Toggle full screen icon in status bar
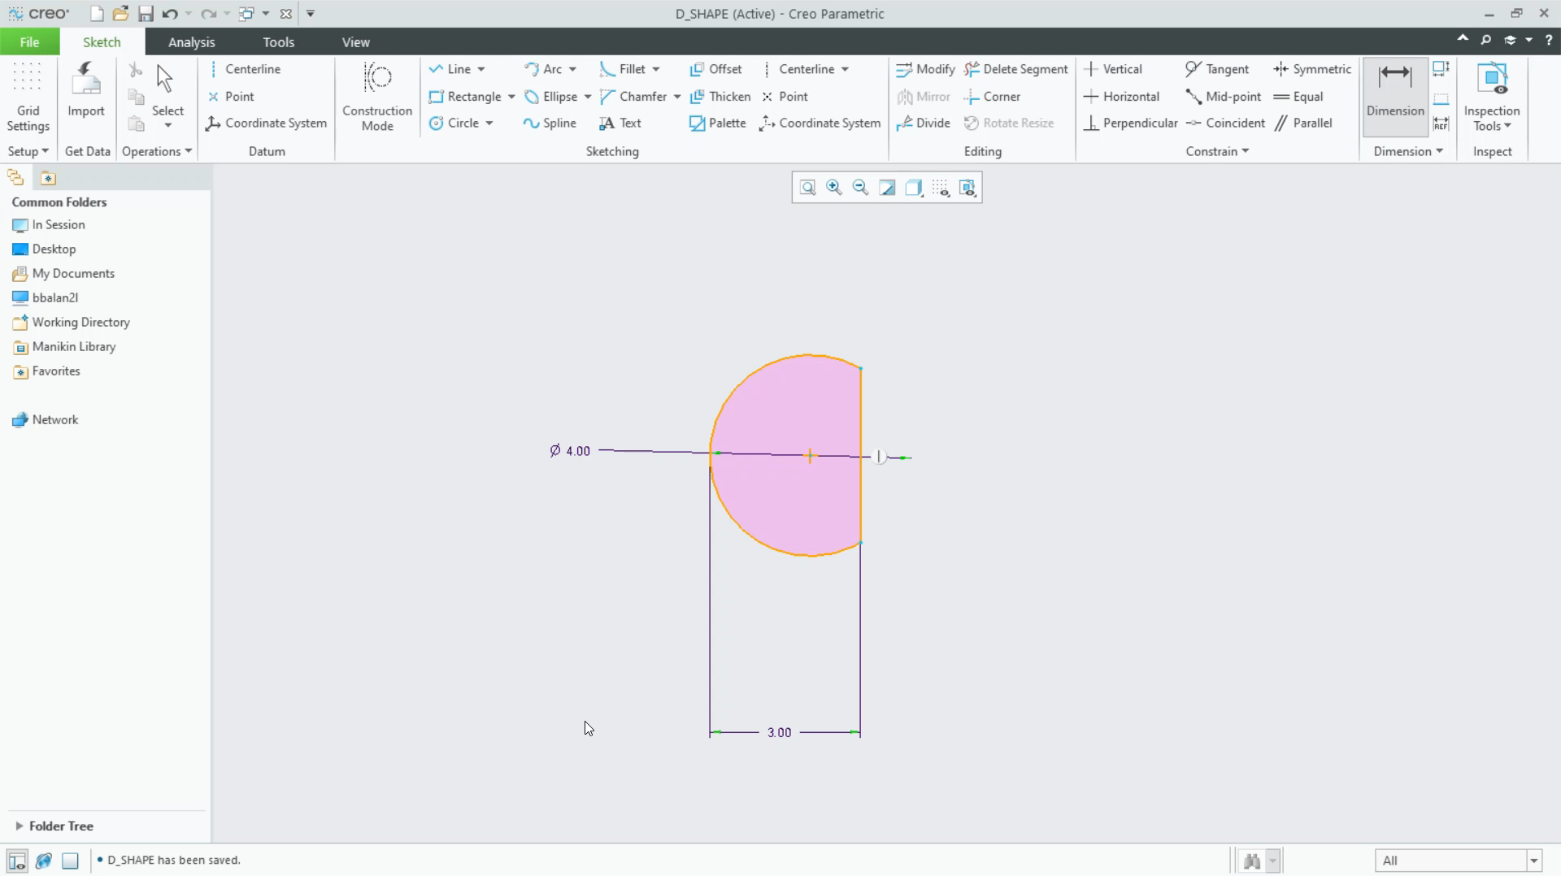 point(71,861)
